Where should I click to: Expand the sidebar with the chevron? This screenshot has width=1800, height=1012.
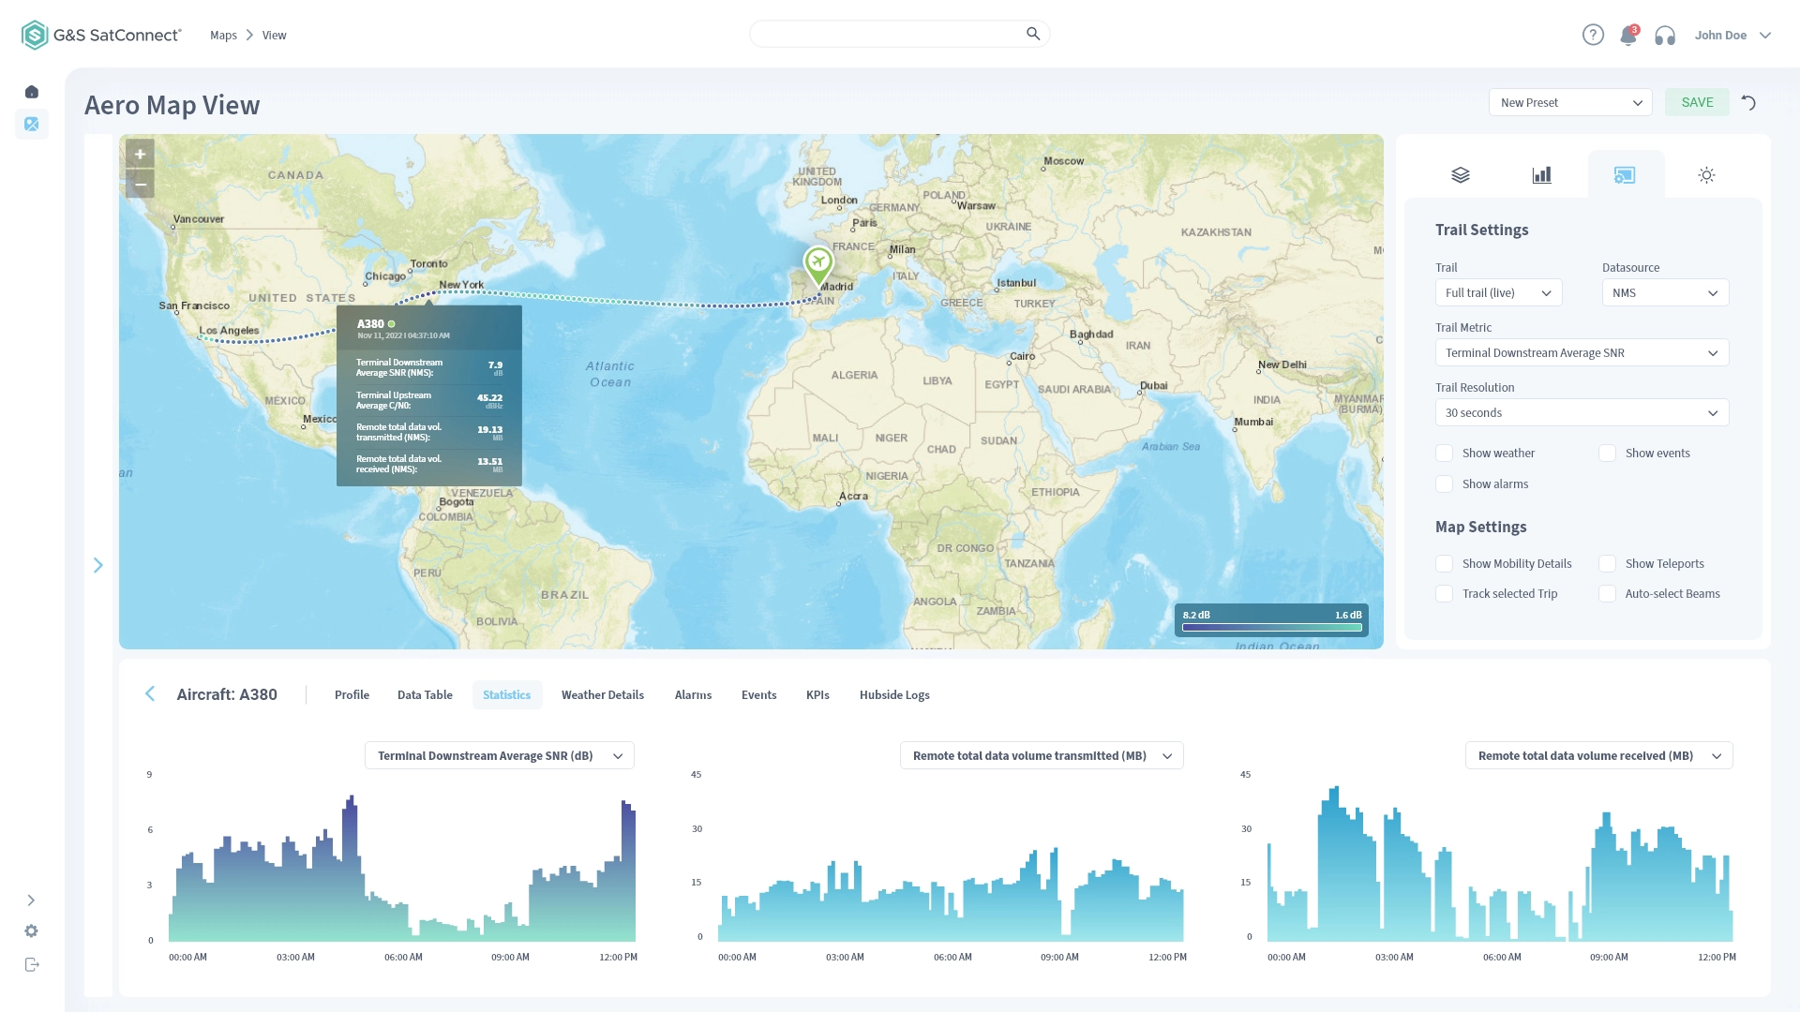31,900
